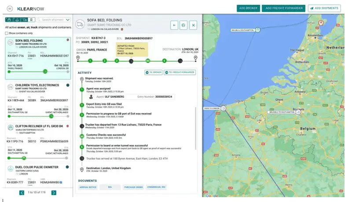Click TO BROKER message button
Image resolution: width=348 pixels, height=202 pixels.
pyautogui.click(x=154, y=72)
